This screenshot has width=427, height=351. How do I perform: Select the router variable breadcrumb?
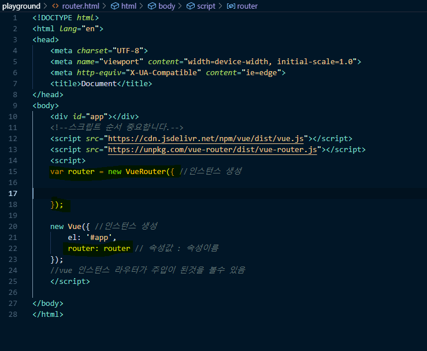pos(247,6)
